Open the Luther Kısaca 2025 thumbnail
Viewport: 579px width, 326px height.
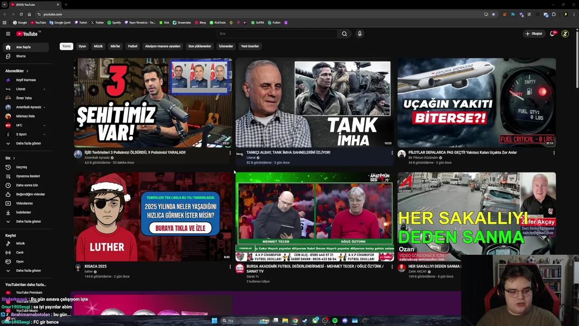(153, 217)
